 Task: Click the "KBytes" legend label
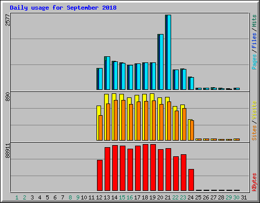pyautogui.click(x=254, y=182)
